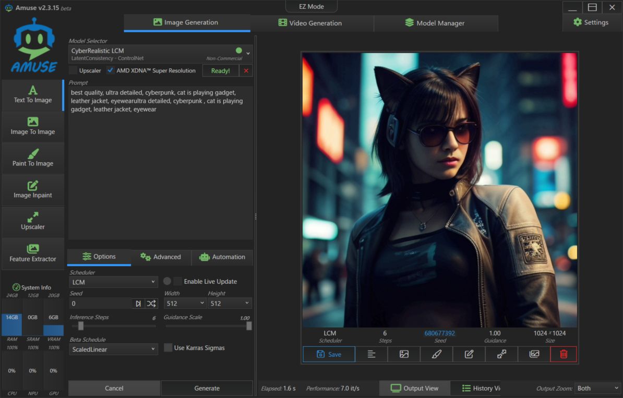Switch to the Video Generation tab
This screenshot has width=623, height=398.
click(311, 23)
